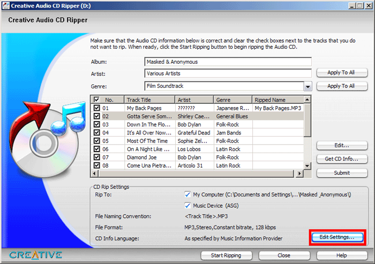
Task: Uncheck track 07 Diamond Joe
Action: click(96, 157)
